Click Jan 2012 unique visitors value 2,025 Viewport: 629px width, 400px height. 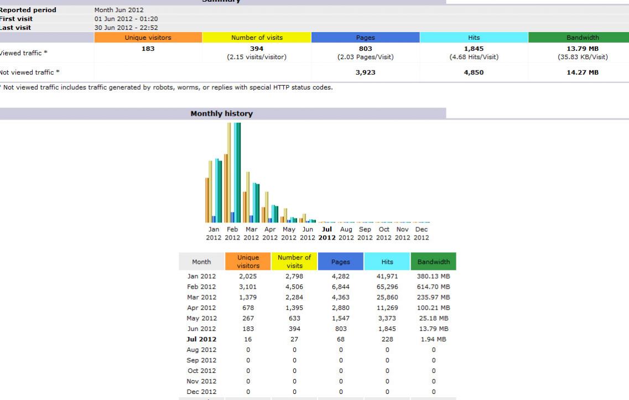click(x=248, y=277)
